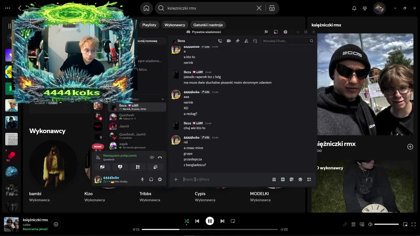
Task: Open the Spotify queue
Action: 353,224
